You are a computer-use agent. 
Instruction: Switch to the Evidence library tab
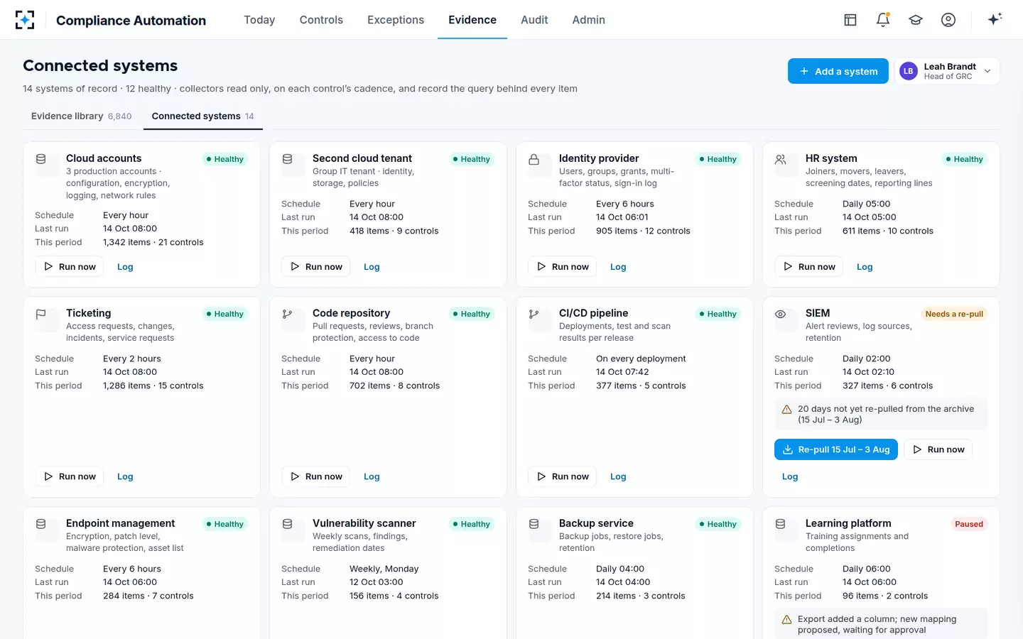pos(82,116)
